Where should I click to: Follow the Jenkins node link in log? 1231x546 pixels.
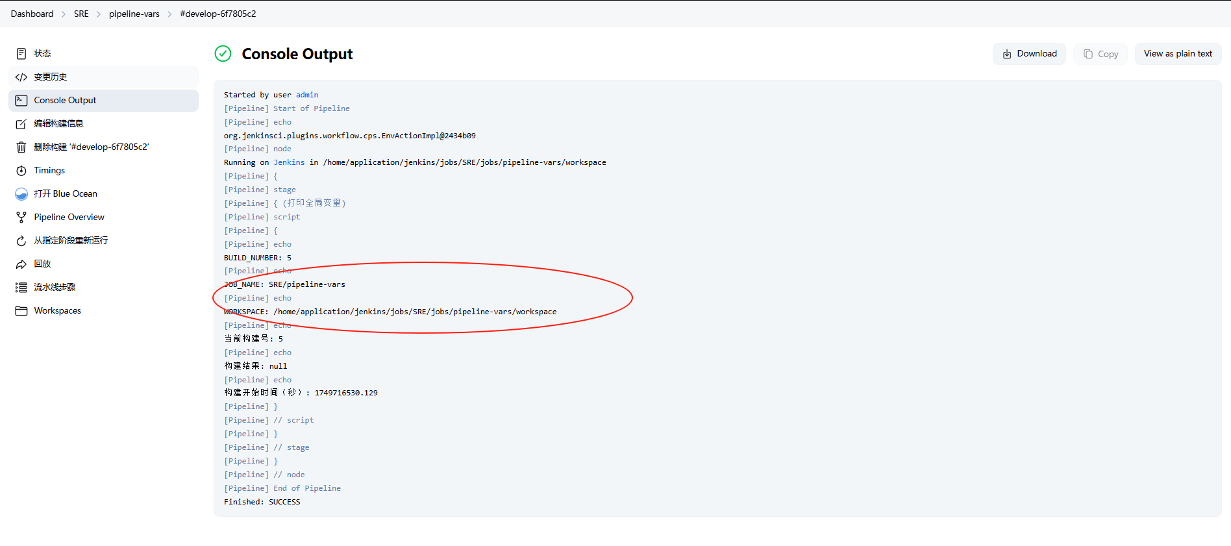click(x=288, y=162)
